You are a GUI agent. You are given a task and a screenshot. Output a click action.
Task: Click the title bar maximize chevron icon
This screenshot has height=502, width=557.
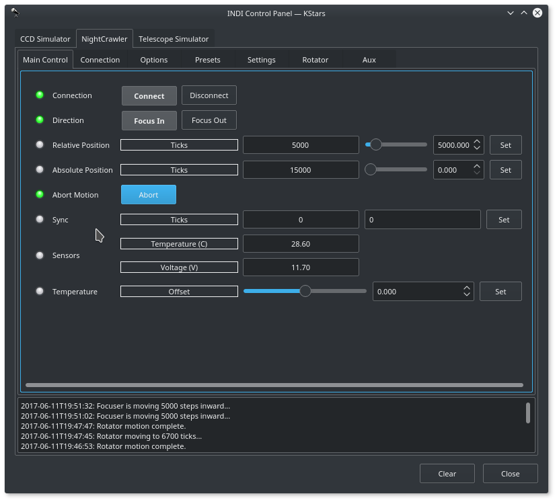[x=524, y=13]
